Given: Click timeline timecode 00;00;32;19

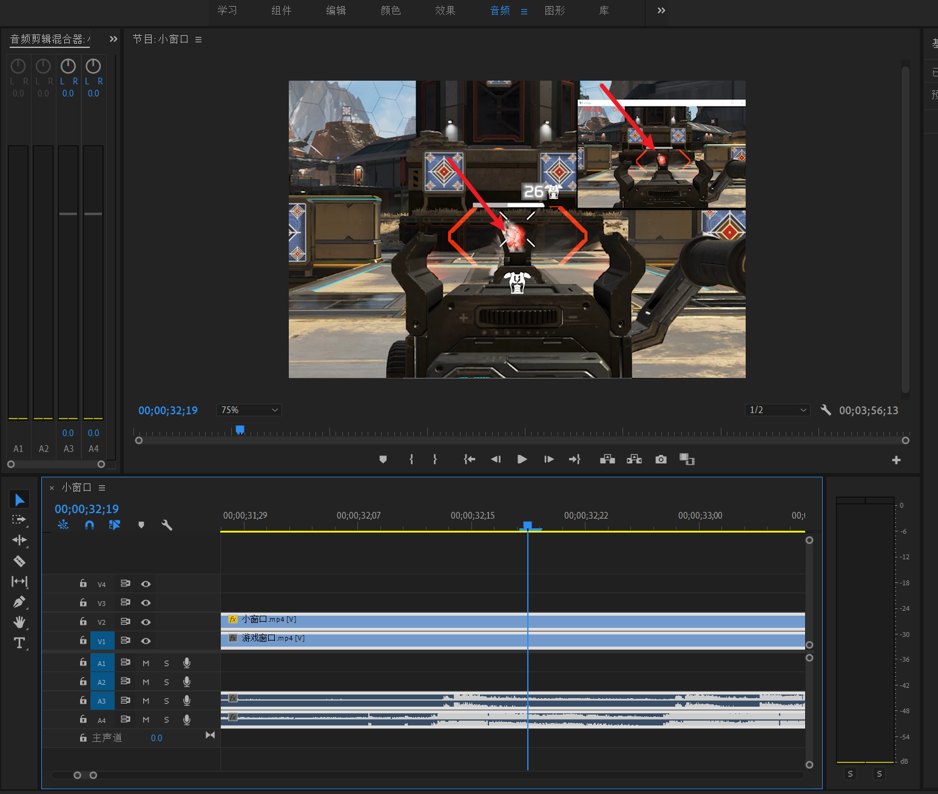Looking at the screenshot, I should click(87, 509).
